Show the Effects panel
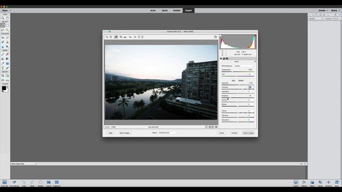342x192 pixels. pos(304,183)
